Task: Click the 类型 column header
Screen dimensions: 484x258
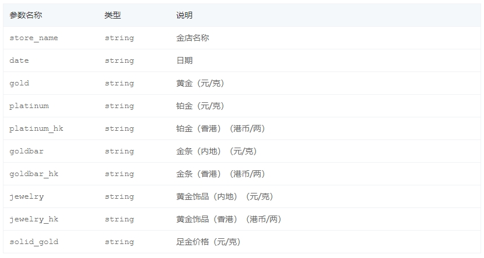Action: [113, 15]
